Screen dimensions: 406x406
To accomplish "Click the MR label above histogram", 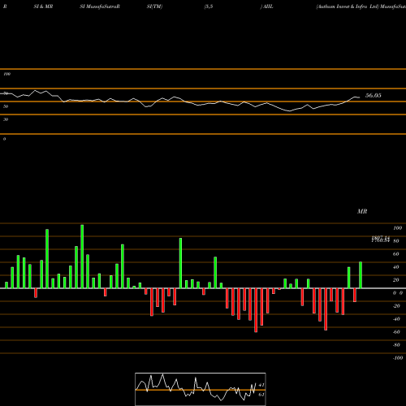I will 362,211.
